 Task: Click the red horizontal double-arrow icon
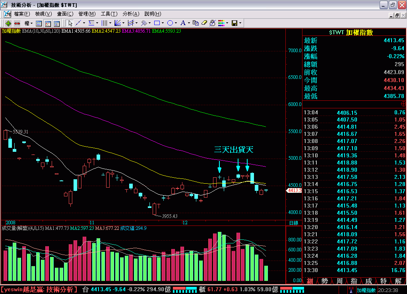click(x=17, y=23)
